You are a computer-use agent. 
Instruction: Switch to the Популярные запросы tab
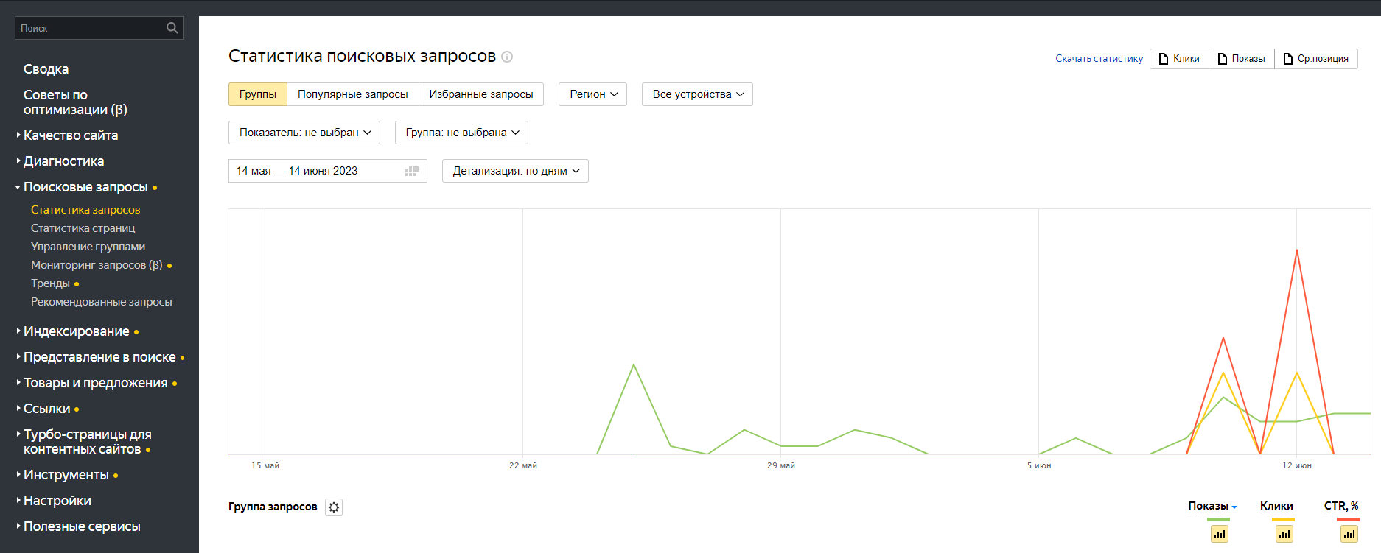click(x=352, y=94)
